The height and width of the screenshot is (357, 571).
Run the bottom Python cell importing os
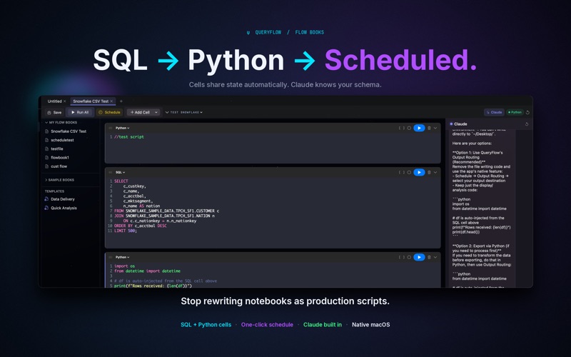point(419,257)
